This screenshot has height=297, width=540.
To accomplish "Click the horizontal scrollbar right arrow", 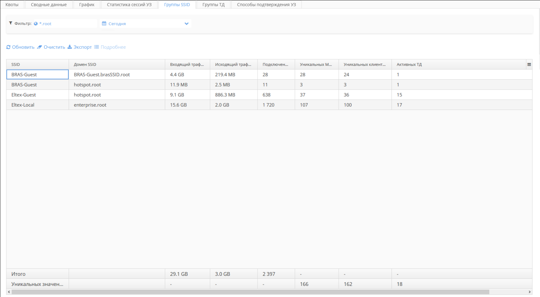I will pos(530,292).
